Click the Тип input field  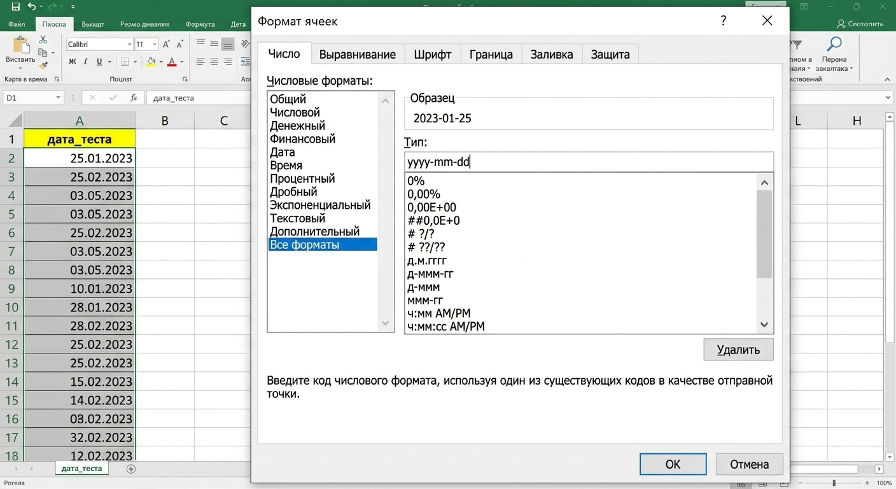(x=589, y=162)
